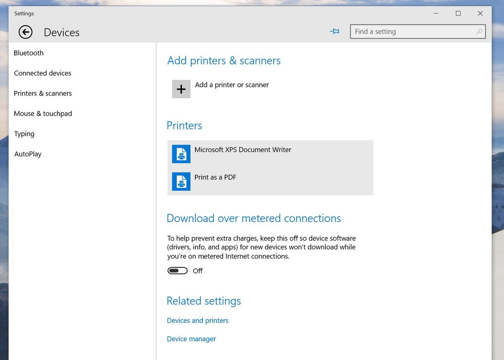
Task: Open the Typing settings page
Action: click(24, 134)
